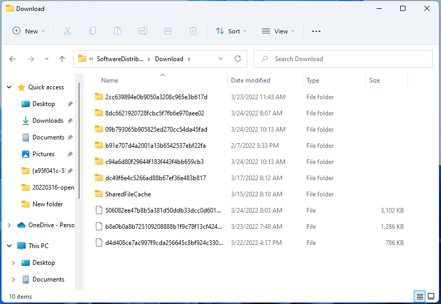Select folder c94a6d80f29644f183f443f4bb659cb3

tap(155, 162)
